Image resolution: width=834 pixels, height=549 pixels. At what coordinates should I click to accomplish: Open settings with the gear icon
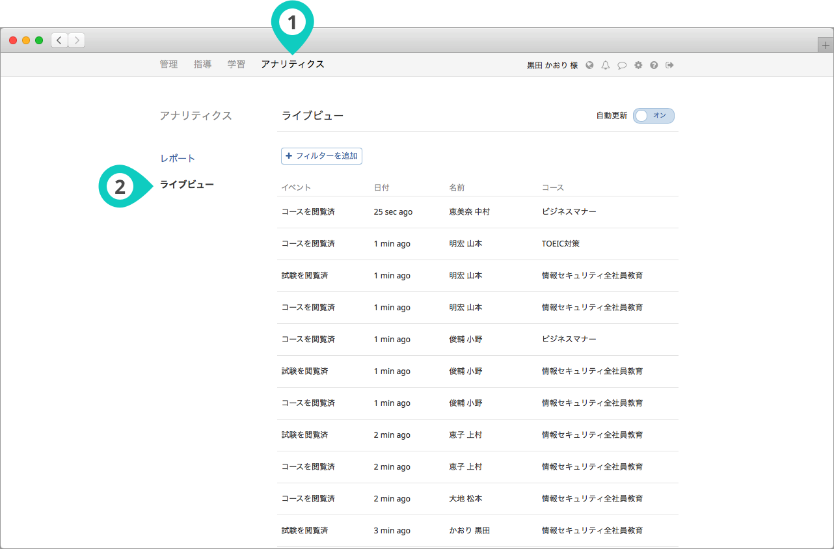pos(638,65)
